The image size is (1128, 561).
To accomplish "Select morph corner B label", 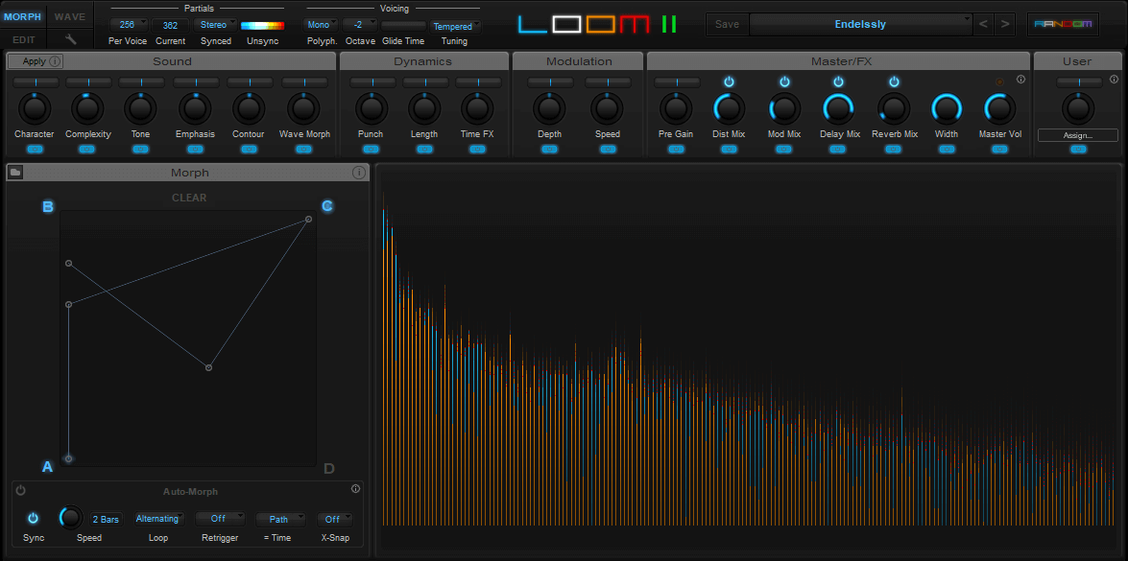I will pyautogui.click(x=48, y=207).
